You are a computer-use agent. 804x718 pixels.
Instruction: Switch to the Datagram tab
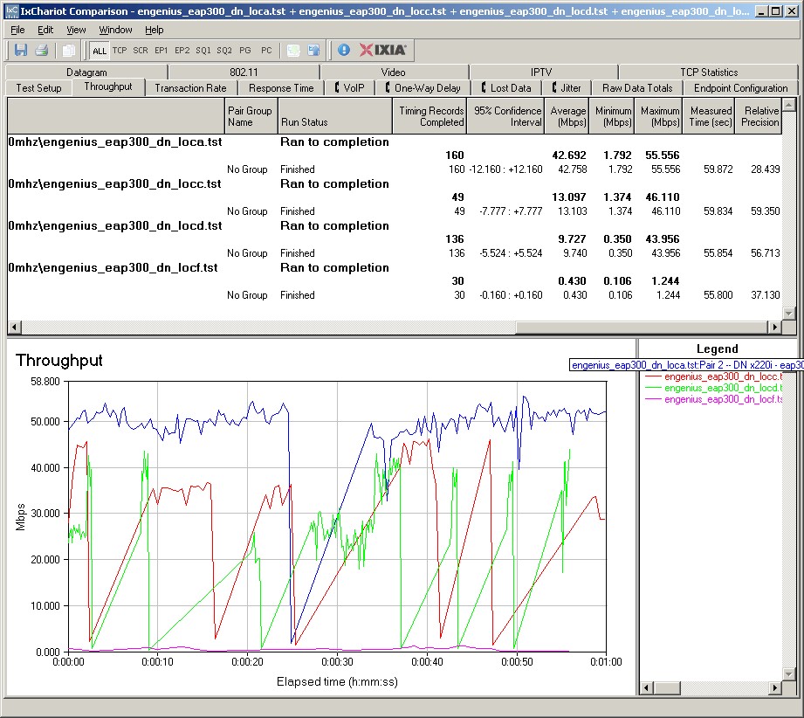pyautogui.click(x=86, y=72)
